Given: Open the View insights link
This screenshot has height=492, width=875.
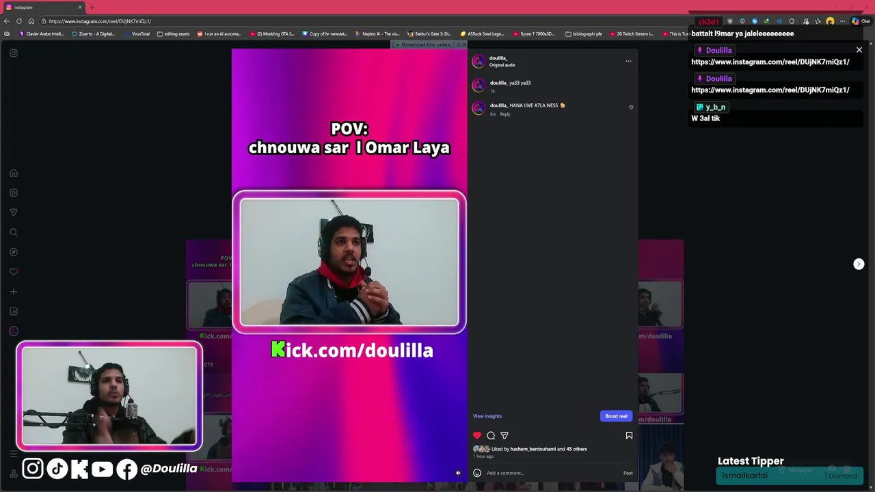Looking at the screenshot, I should 487,416.
